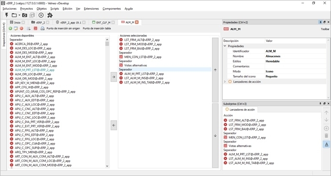Remove selected action with left arrow button
Viewport: 331px width, 176px height.
pyautogui.click(x=114, y=126)
